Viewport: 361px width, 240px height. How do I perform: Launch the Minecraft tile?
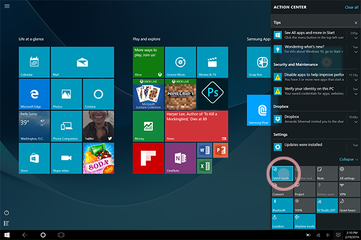180,94
